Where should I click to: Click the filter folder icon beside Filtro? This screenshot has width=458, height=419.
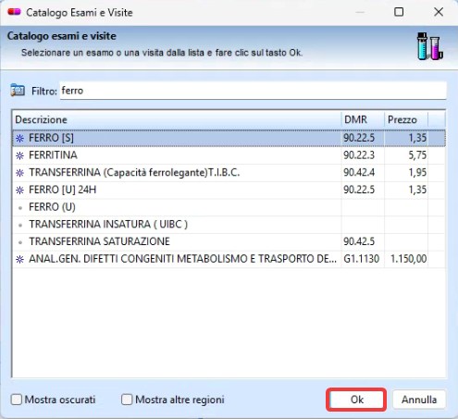pos(18,91)
